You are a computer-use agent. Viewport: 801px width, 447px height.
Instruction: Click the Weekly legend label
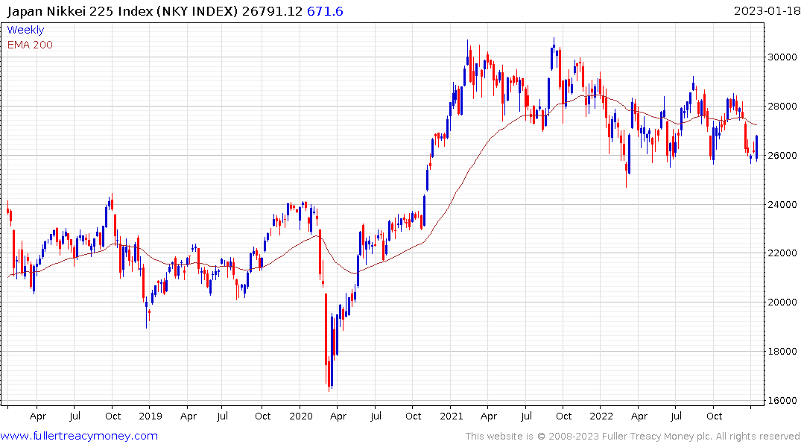coord(25,30)
